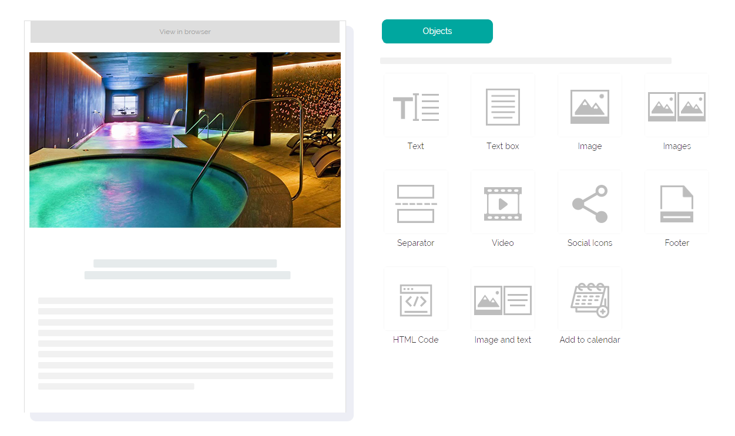Click the "HTML Code" label
The width and height of the screenshot is (735, 436).
click(x=416, y=340)
